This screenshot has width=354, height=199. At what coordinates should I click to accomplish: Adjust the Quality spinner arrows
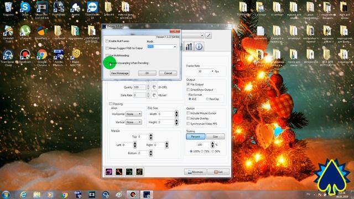tap(148, 87)
